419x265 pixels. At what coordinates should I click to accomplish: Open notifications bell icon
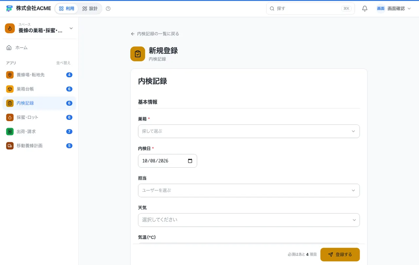pos(365,9)
